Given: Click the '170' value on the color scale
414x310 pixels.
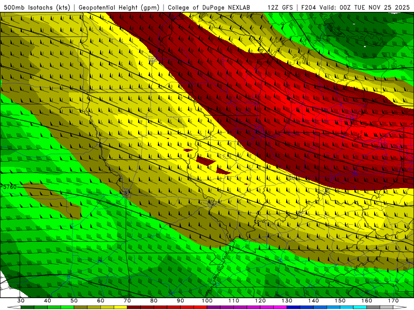Looking at the screenshot, I should pyautogui.click(x=393, y=301).
